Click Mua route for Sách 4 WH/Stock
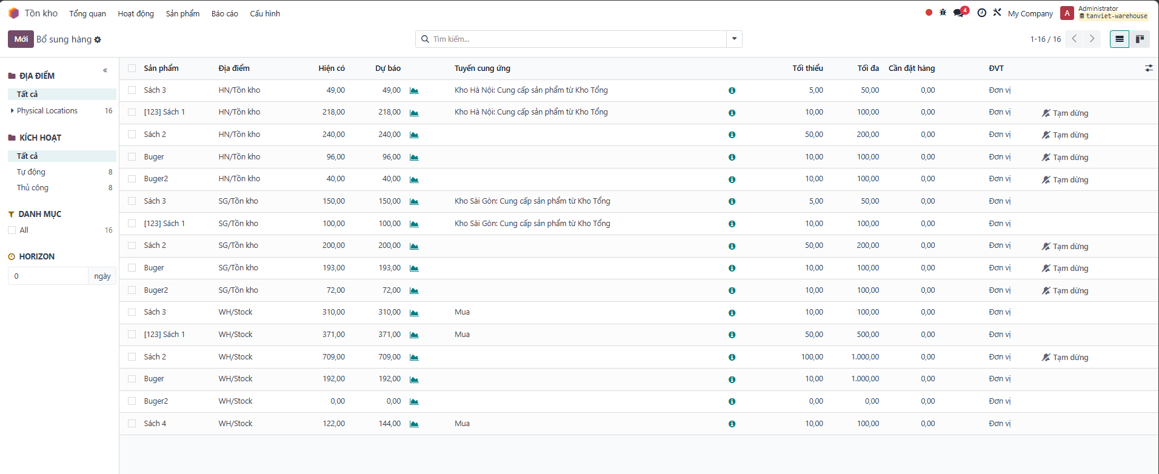Viewport: 1159px width, 474px height. click(462, 424)
